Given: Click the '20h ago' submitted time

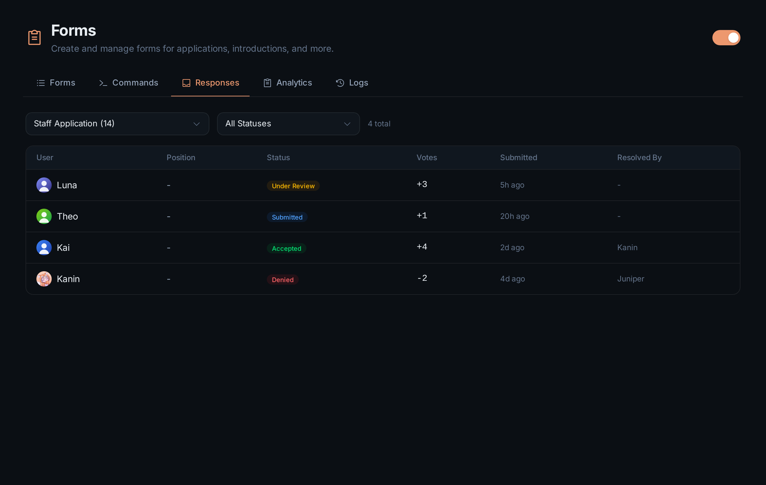Looking at the screenshot, I should 515,216.
